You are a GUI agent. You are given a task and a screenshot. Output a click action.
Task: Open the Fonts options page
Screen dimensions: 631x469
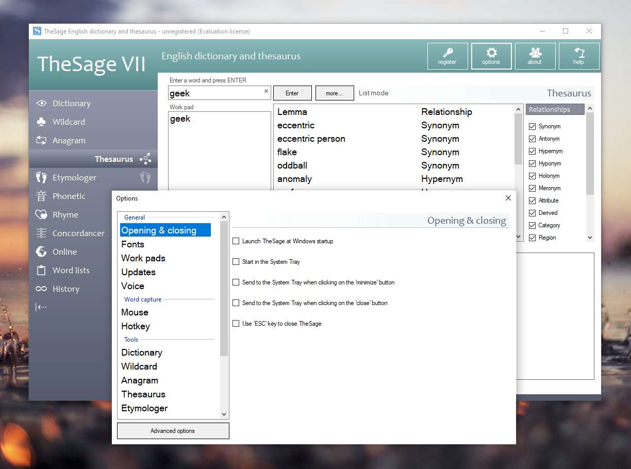133,244
